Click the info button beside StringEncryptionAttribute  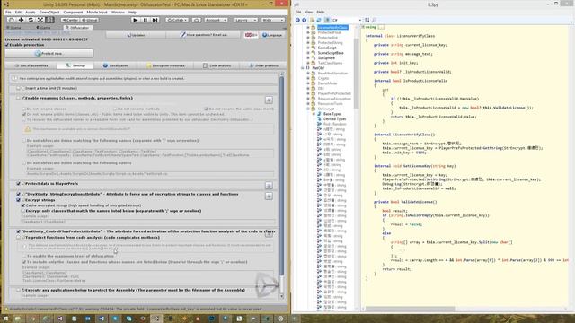tap(269, 196)
